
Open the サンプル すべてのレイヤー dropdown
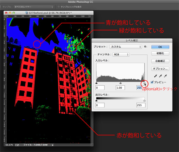click(x=35, y=7)
